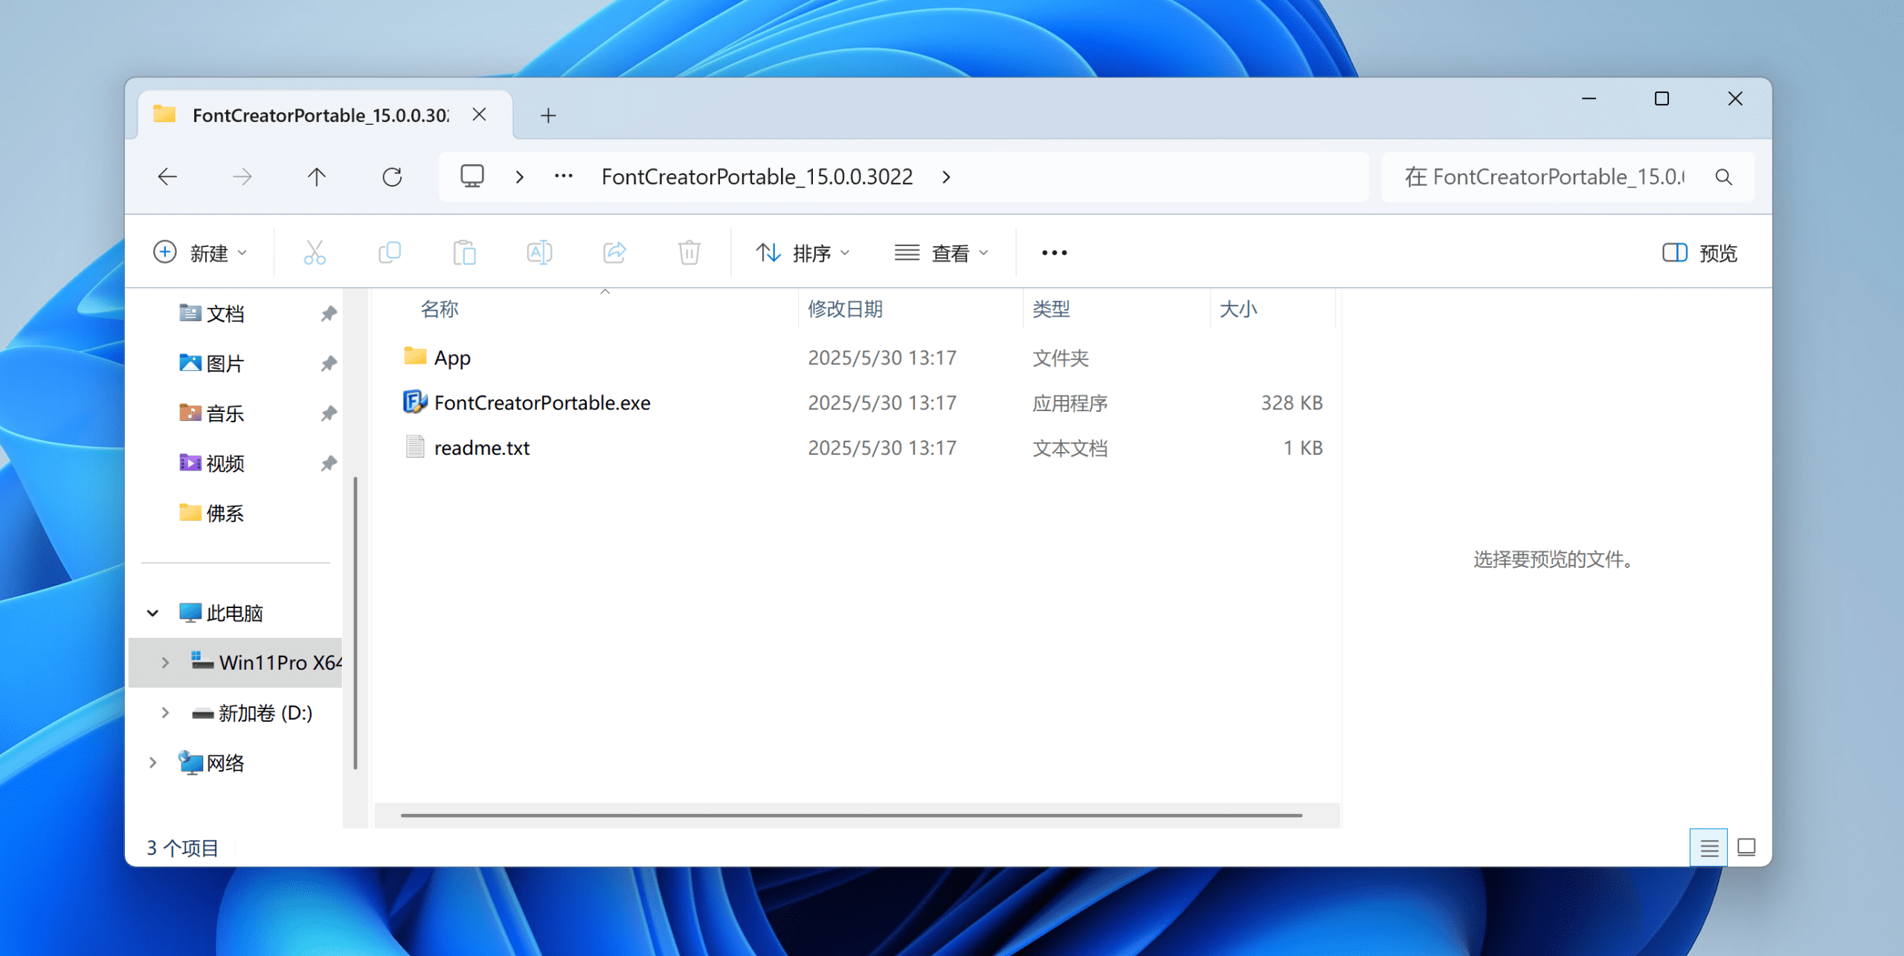The image size is (1904, 956).
Task: Click the Paste clipboard icon
Action: (x=465, y=253)
